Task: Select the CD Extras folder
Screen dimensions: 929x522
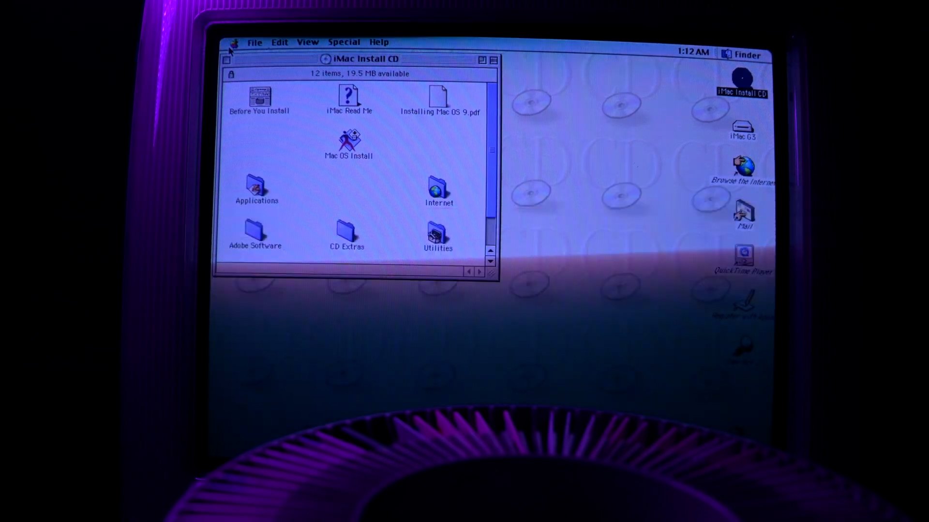Action: [346, 235]
